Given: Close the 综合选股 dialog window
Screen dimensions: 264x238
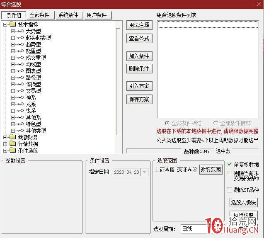Looking at the screenshot, I should [259, 4].
